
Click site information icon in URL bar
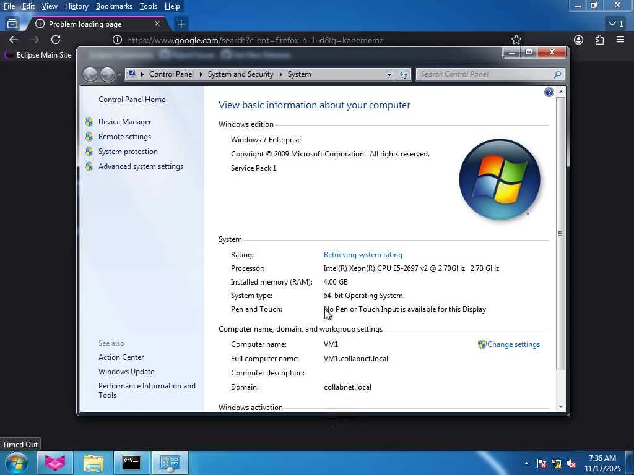pyautogui.click(x=117, y=40)
